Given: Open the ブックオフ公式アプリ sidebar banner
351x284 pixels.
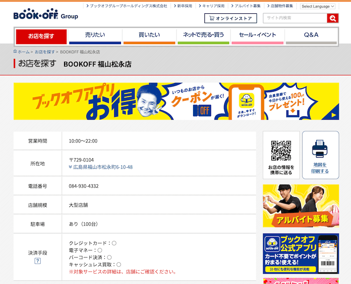Looking at the screenshot, I should point(301,254).
